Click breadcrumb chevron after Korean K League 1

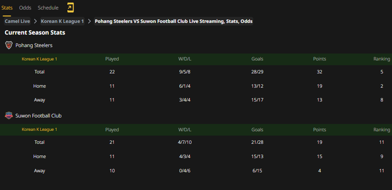89,21
